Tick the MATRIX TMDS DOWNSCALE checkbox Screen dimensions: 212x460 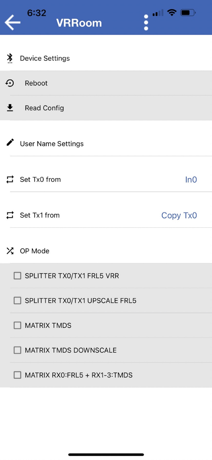(17, 350)
